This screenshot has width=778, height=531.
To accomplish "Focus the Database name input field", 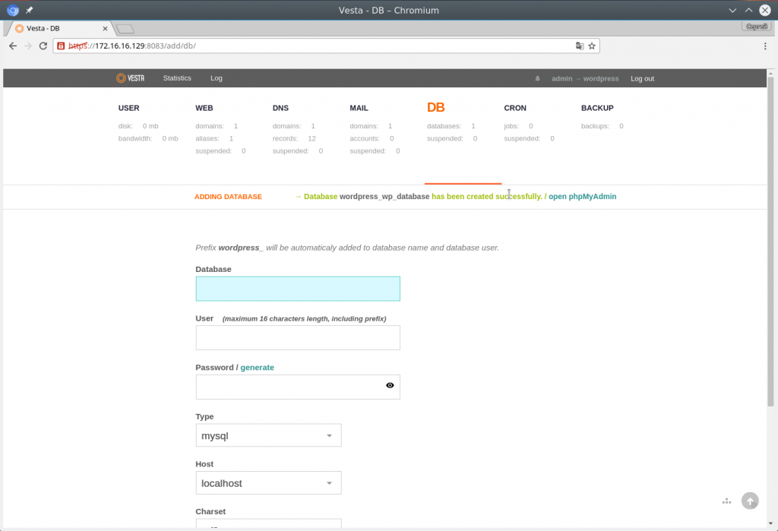I will click(298, 289).
